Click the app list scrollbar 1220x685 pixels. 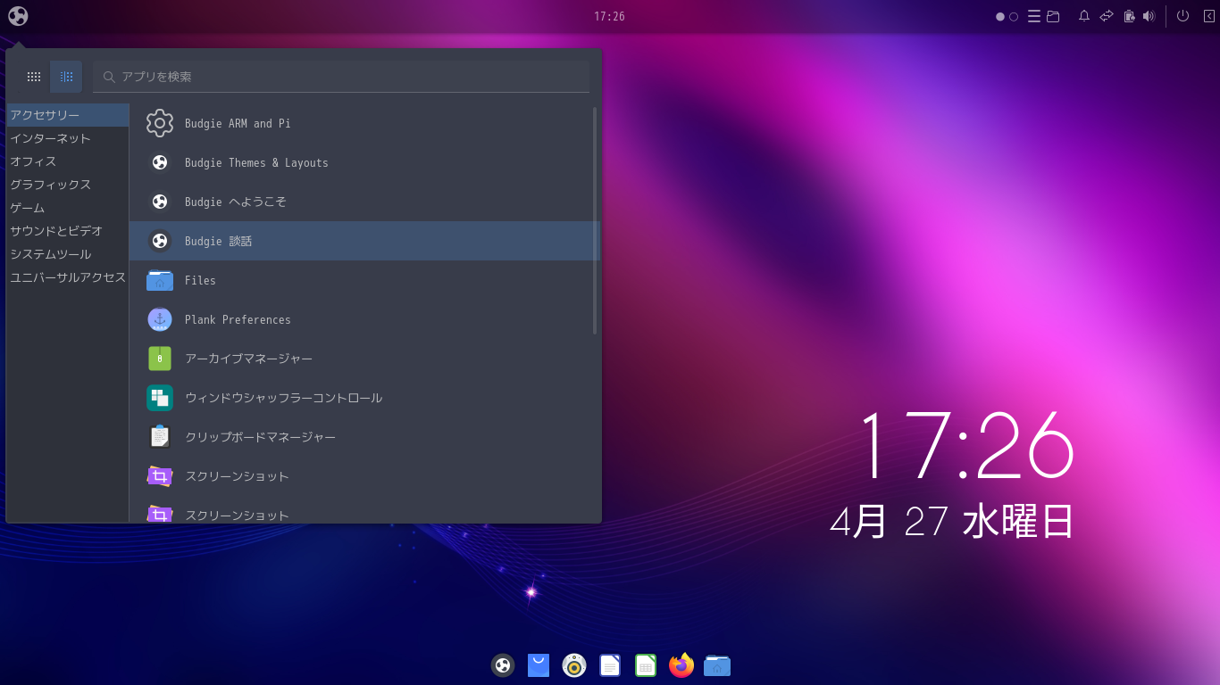coord(595,220)
